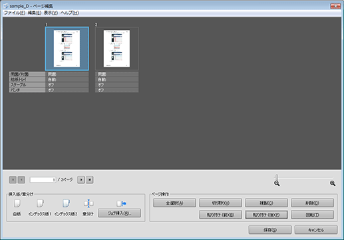
Task: Select the page 1 thumbnail
Action: tap(67, 49)
